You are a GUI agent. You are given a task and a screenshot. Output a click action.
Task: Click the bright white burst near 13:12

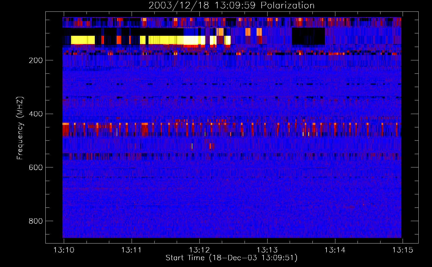(x=194, y=40)
